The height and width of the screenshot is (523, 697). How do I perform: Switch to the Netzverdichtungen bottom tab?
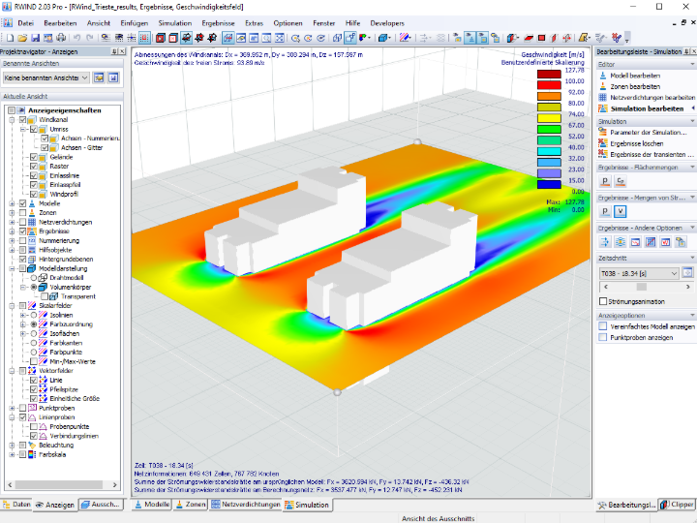(246, 505)
